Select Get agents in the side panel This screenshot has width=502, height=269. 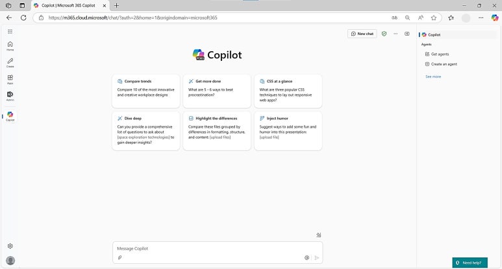coord(440,54)
